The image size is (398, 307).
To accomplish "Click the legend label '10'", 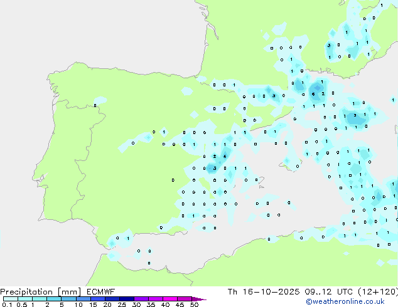I will coord(78,304).
